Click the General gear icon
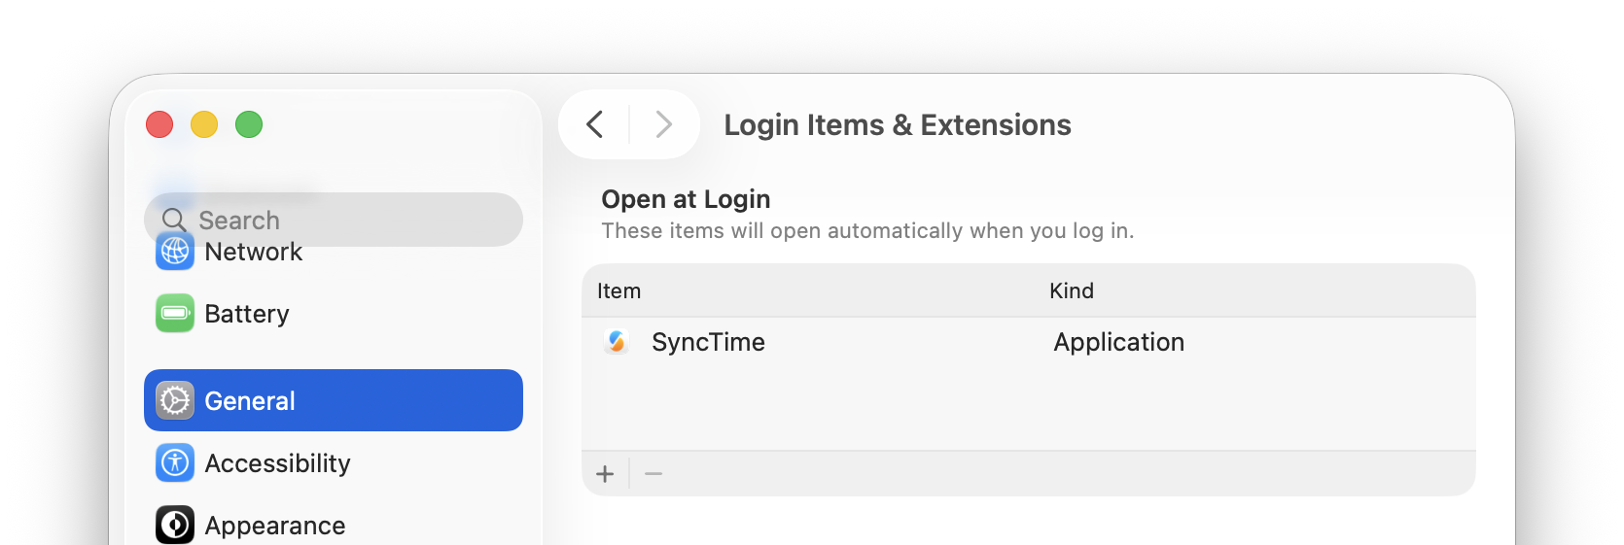 [175, 400]
